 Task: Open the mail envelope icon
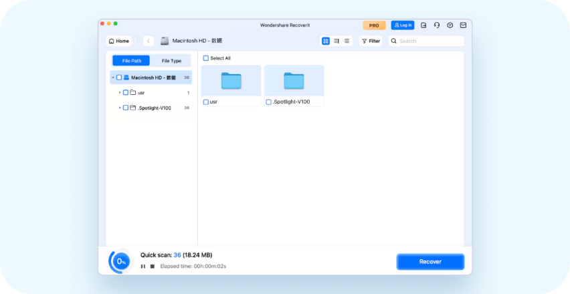point(463,25)
